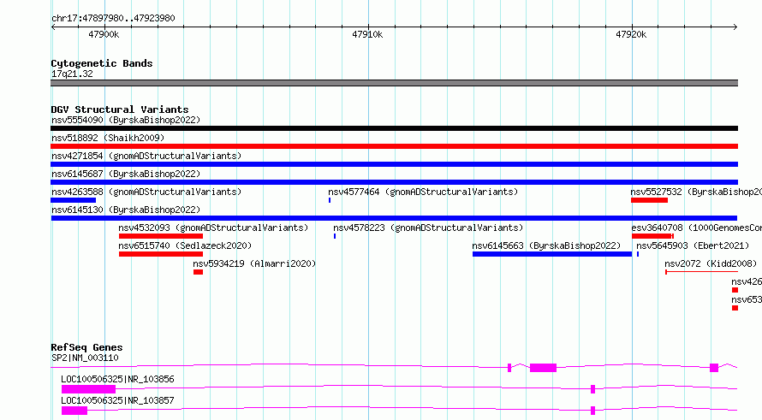Click the red esv3640708 variant bar
The width and height of the screenshot is (762, 420).
(x=652, y=236)
